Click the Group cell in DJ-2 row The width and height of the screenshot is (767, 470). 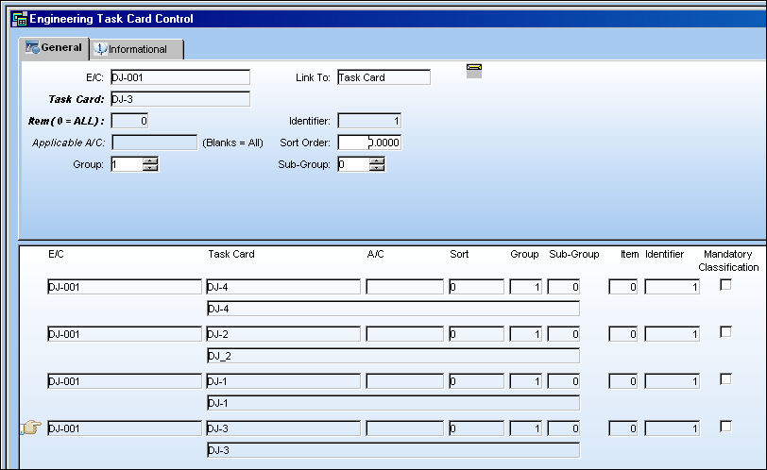click(525, 334)
